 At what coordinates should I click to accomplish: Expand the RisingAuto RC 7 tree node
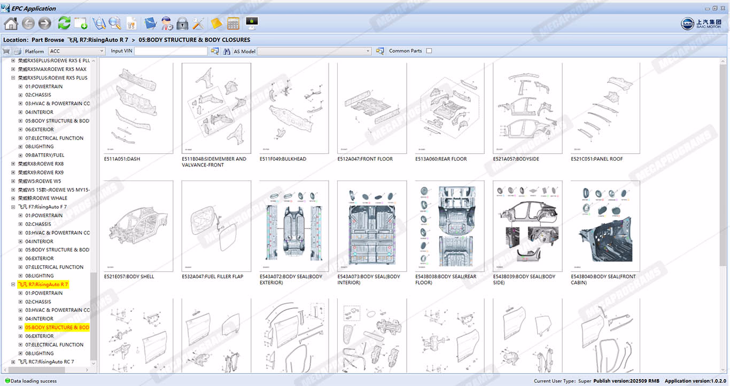(x=13, y=362)
